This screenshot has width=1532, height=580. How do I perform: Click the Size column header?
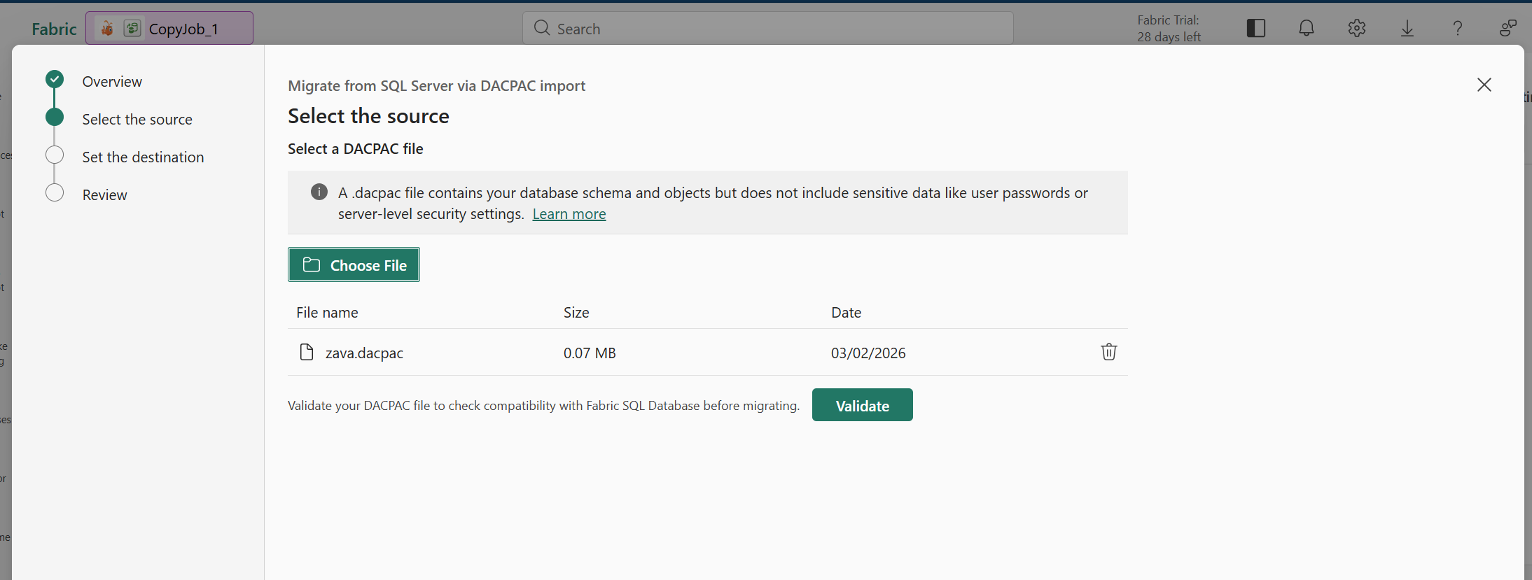(x=576, y=312)
